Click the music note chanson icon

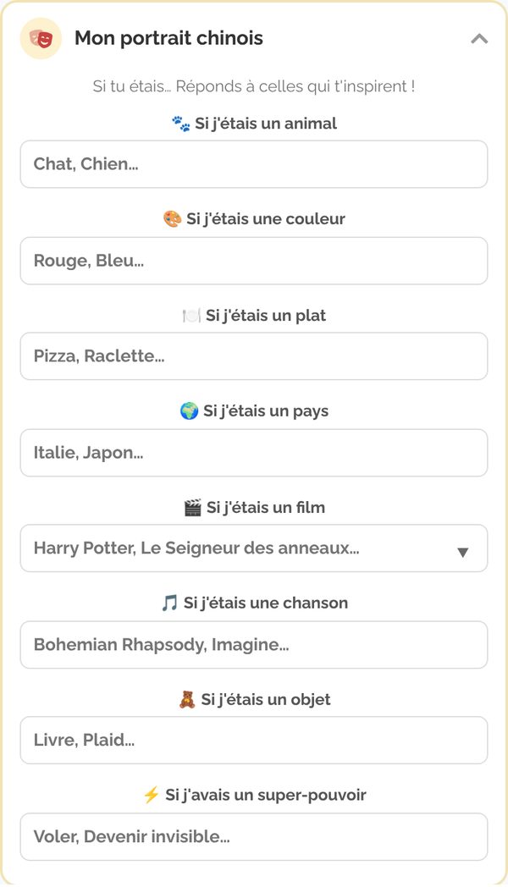[169, 603]
